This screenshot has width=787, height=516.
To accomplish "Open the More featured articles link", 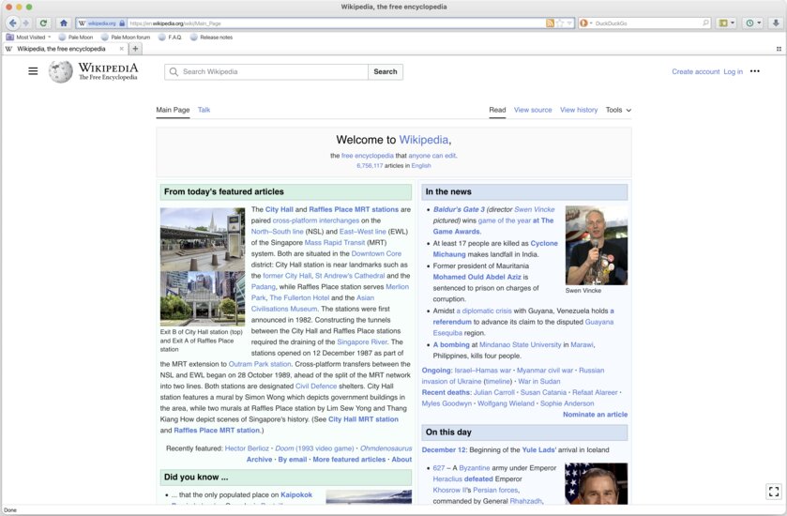I will [x=349, y=460].
